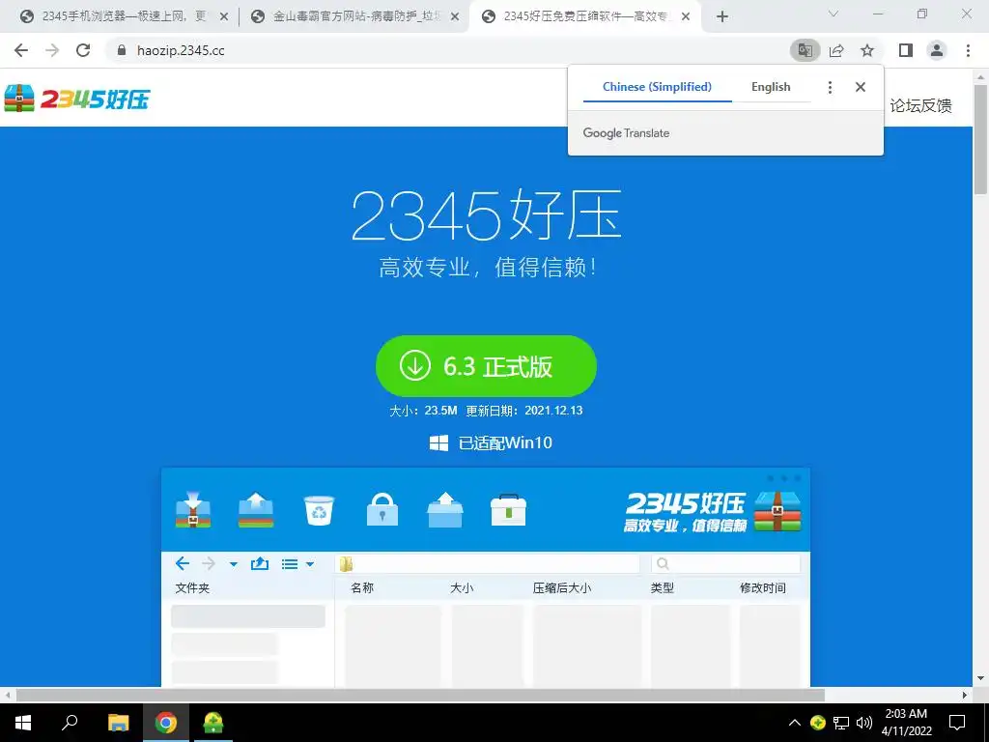Click the list view icon in preview

pyautogui.click(x=290, y=564)
